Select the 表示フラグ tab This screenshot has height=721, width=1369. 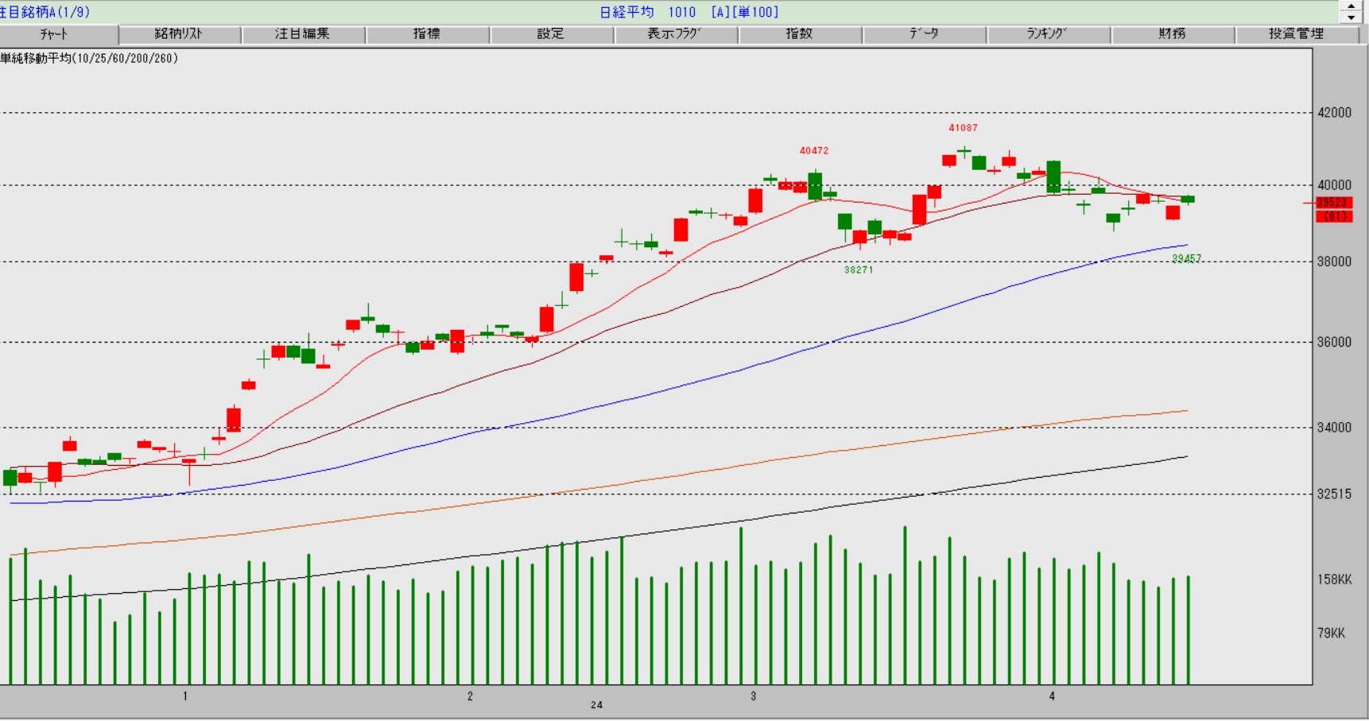pos(675,34)
